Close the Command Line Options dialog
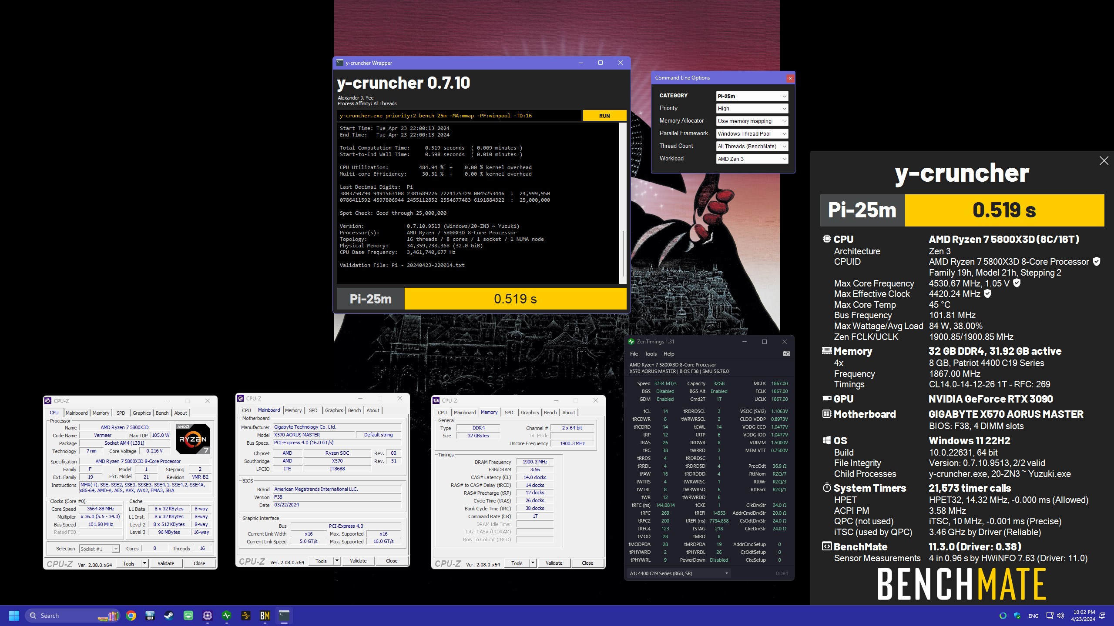Viewport: 1114px width, 626px height. [x=790, y=78]
